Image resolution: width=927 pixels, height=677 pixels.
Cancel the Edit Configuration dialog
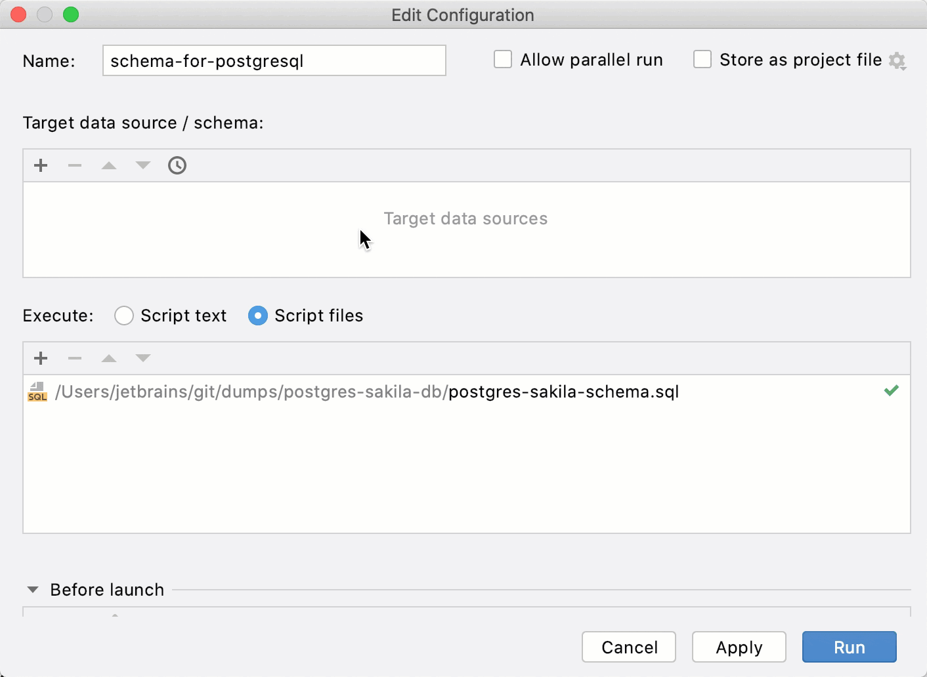tap(628, 647)
